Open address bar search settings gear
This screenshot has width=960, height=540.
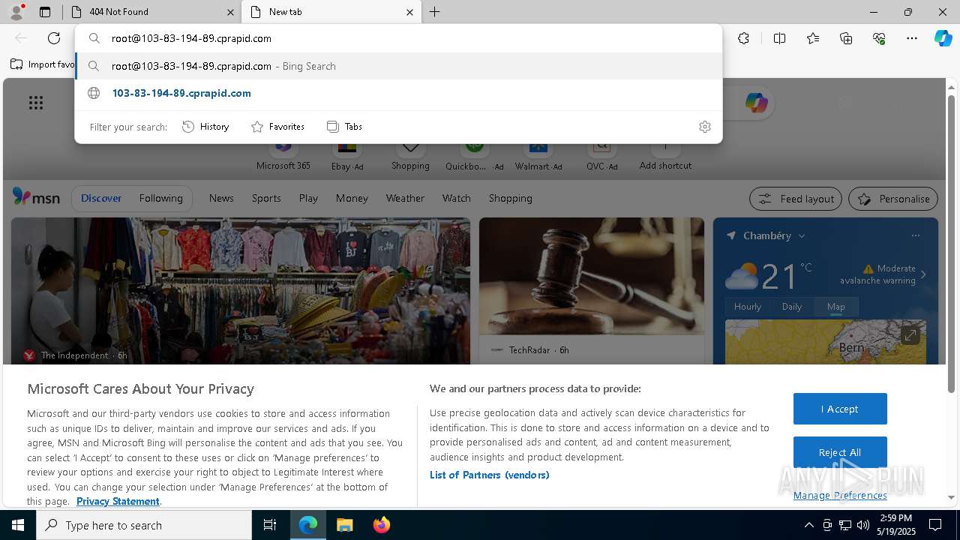point(704,127)
